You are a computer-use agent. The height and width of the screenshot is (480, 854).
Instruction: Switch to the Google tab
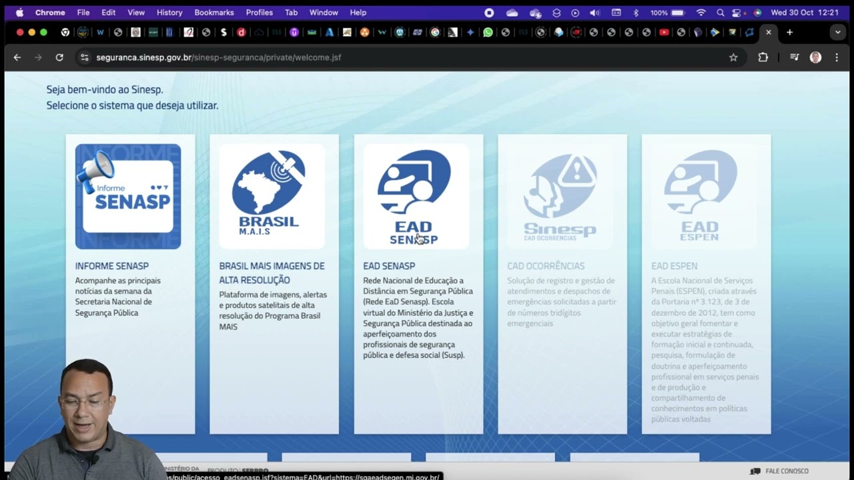tap(435, 32)
